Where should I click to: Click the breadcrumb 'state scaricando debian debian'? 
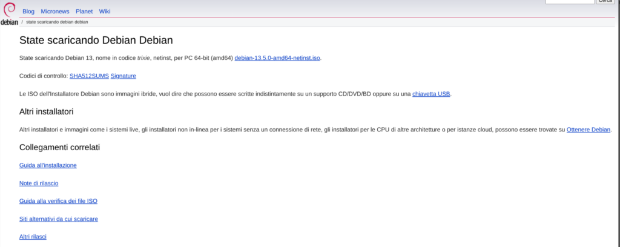57,22
